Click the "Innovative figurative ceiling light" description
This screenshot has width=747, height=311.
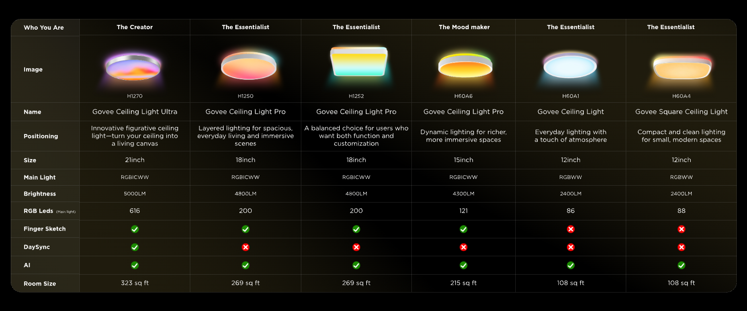[x=135, y=136]
